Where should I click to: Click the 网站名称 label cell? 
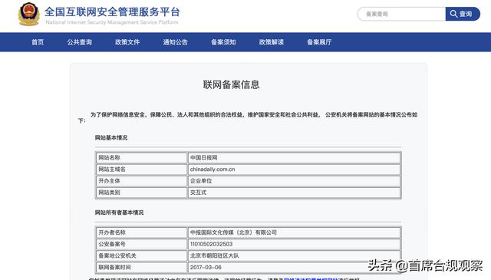click(x=141, y=157)
